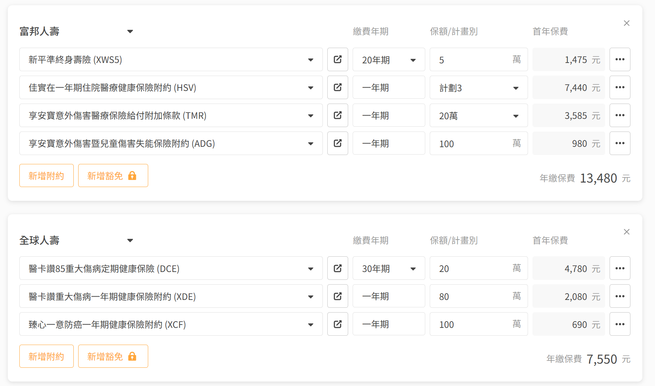This screenshot has width=655, height=386.
Task: Open the 計劃3 plan dropdown
Action: coord(478,88)
